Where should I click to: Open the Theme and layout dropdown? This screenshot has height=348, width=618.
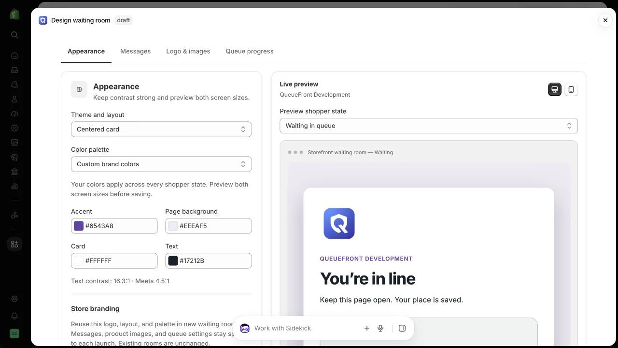161,129
